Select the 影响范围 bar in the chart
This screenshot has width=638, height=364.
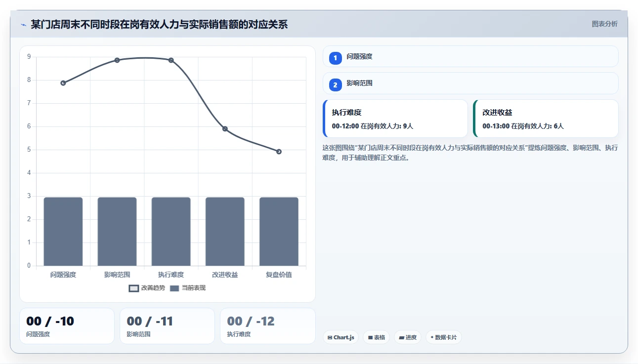click(117, 232)
